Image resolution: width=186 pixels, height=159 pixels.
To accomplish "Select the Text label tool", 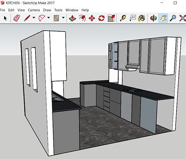I will (133, 18).
